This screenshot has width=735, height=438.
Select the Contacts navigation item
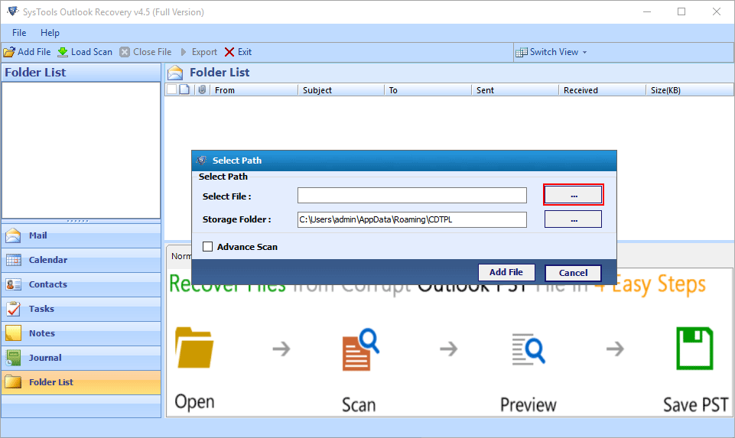coord(81,284)
